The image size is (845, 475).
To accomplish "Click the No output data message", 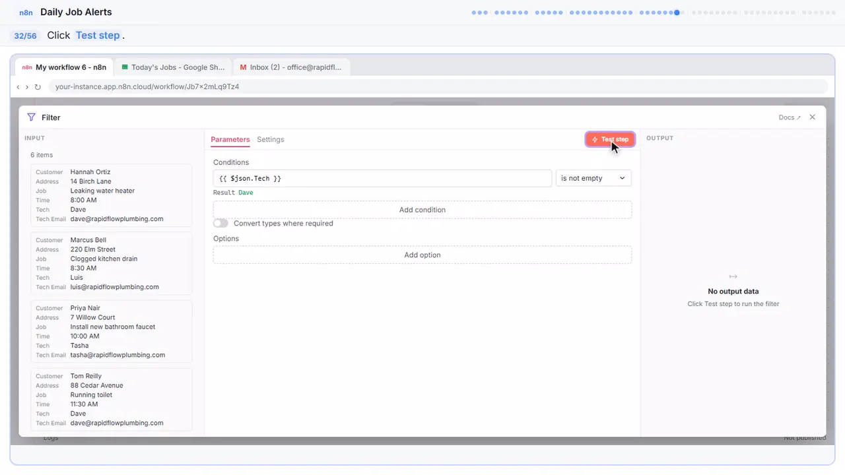I will tap(733, 291).
